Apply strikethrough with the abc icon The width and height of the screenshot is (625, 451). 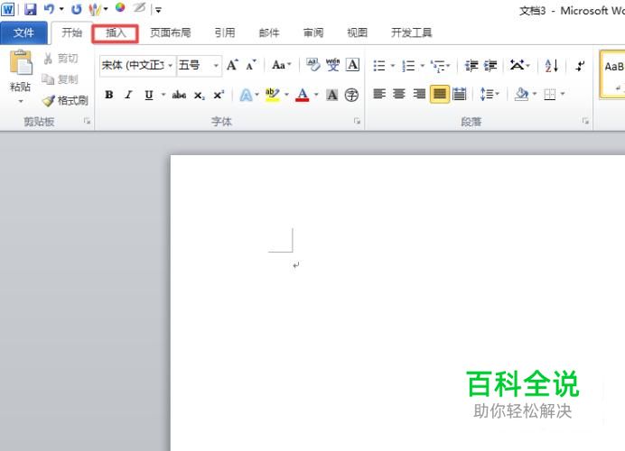(x=179, y=95)
